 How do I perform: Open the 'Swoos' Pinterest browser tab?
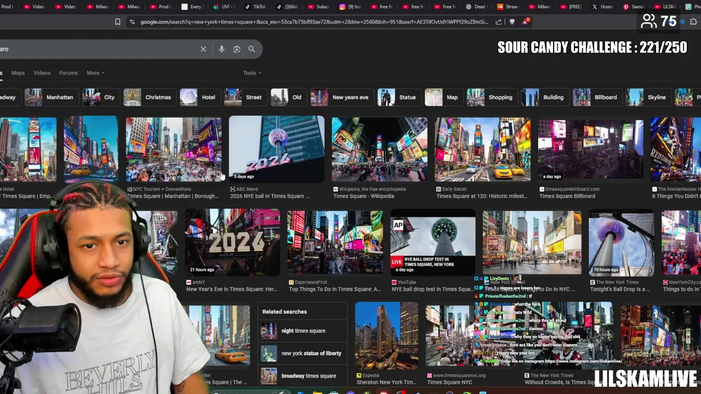coord(634,7)
